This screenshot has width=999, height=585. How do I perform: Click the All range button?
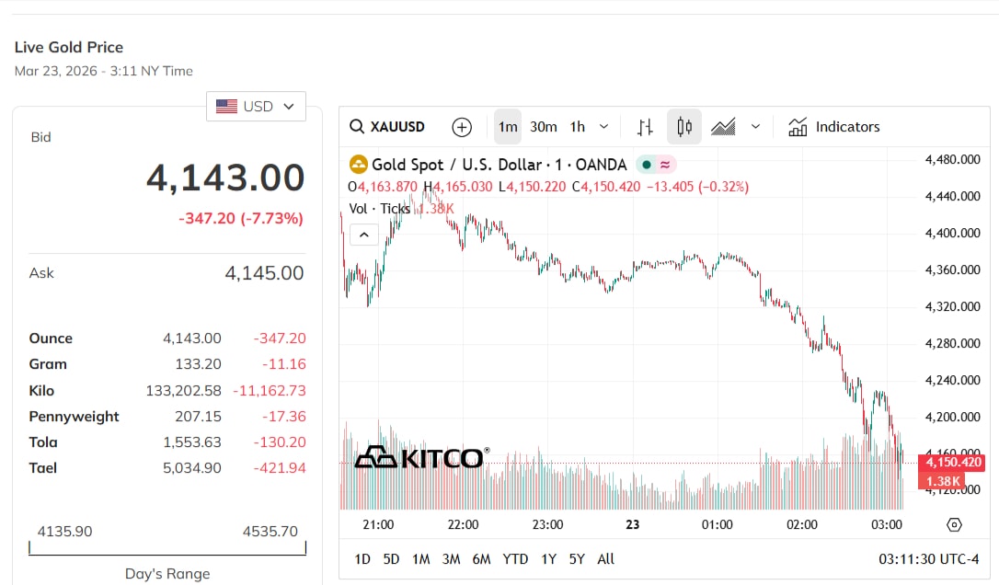[x=605, y=558]
